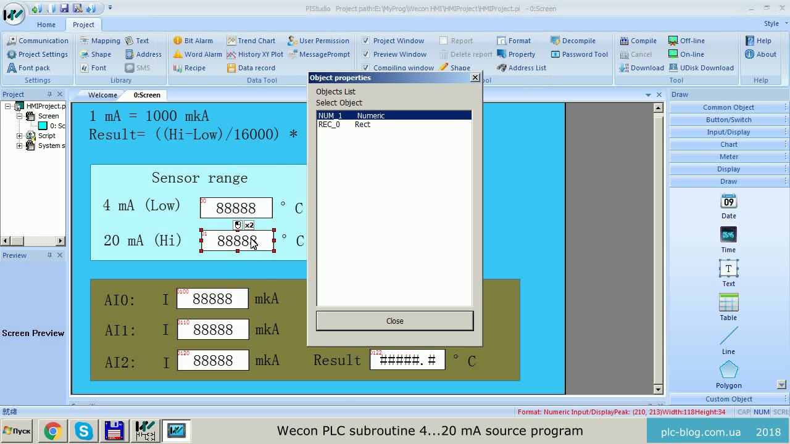
Task: Expand Button/Switch category
Action: pyautogui.click(x=728, y=120)
